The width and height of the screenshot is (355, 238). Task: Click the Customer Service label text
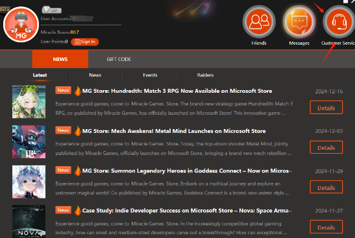338,43
